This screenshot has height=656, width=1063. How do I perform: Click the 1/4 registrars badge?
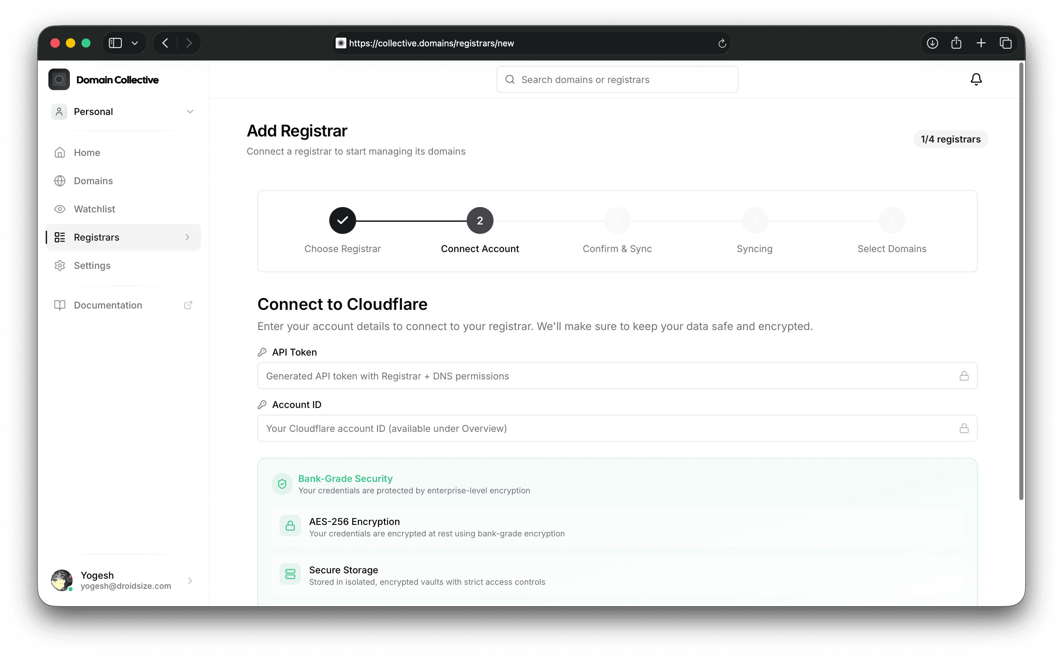coord(950,139)
